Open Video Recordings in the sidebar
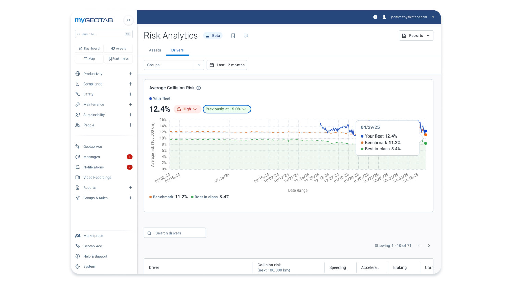The image size is (512, 288). coord(97,177)
